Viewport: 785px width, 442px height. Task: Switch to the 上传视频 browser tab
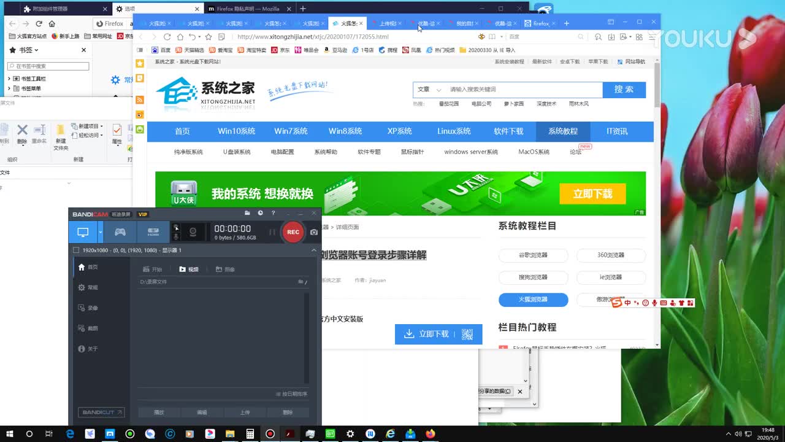point(386,23)
